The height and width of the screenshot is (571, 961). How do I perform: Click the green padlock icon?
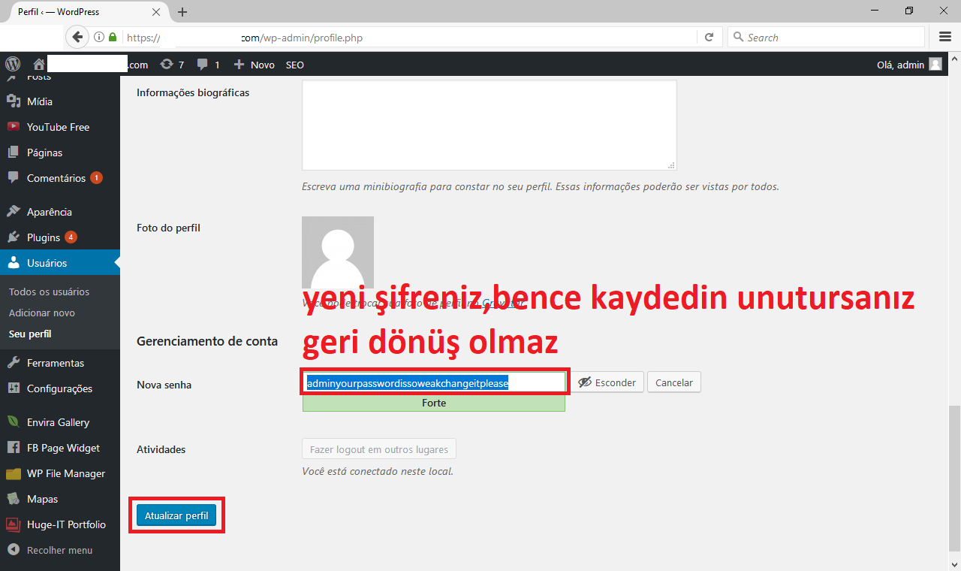[x=113, y=37]
